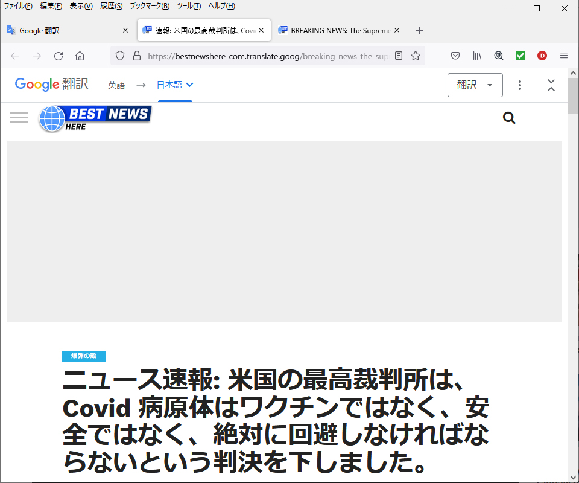Show site security lock information
This screenshot has height=483, width=579.
coord(137,56)
